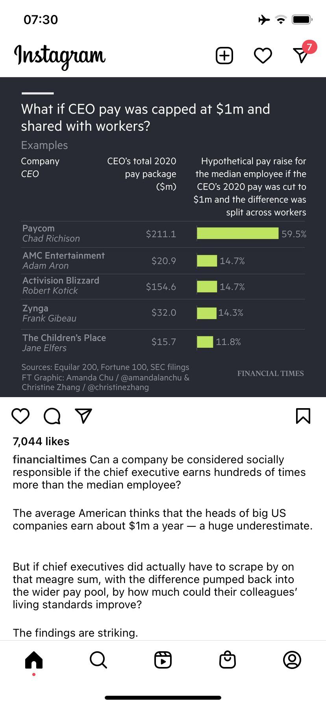Tap the battery indicator in the status bar

pyautogui.click(x=302, y=20)
